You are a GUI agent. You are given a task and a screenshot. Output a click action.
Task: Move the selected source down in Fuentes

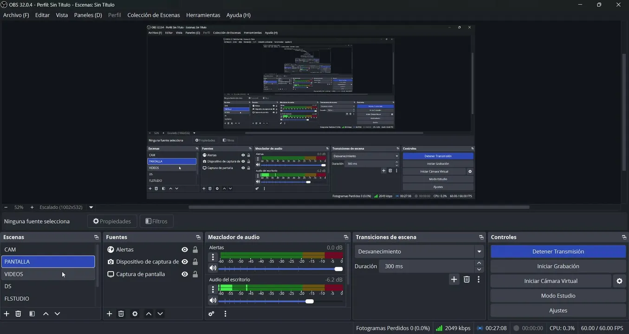tap(160, 314)
